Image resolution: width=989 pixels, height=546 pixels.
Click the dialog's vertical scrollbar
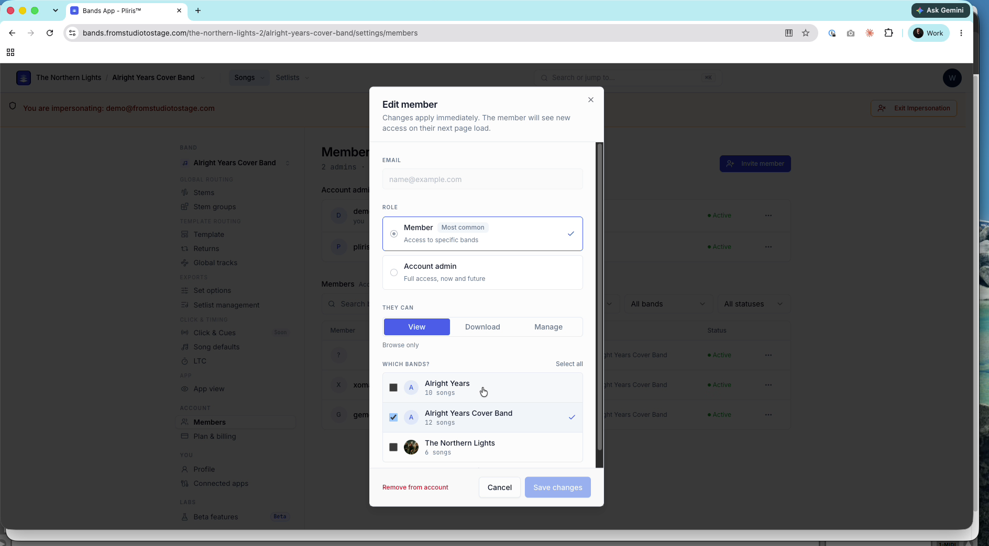(x=600, y=297)
